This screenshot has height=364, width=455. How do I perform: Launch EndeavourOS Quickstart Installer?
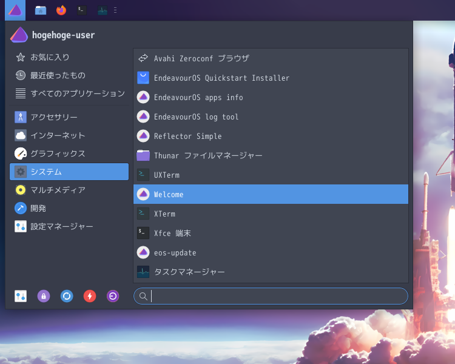[271, 78]
